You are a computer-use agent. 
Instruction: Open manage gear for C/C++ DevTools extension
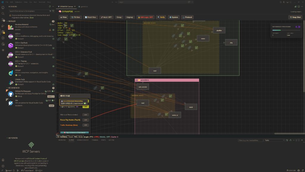[x=53, y=48]
